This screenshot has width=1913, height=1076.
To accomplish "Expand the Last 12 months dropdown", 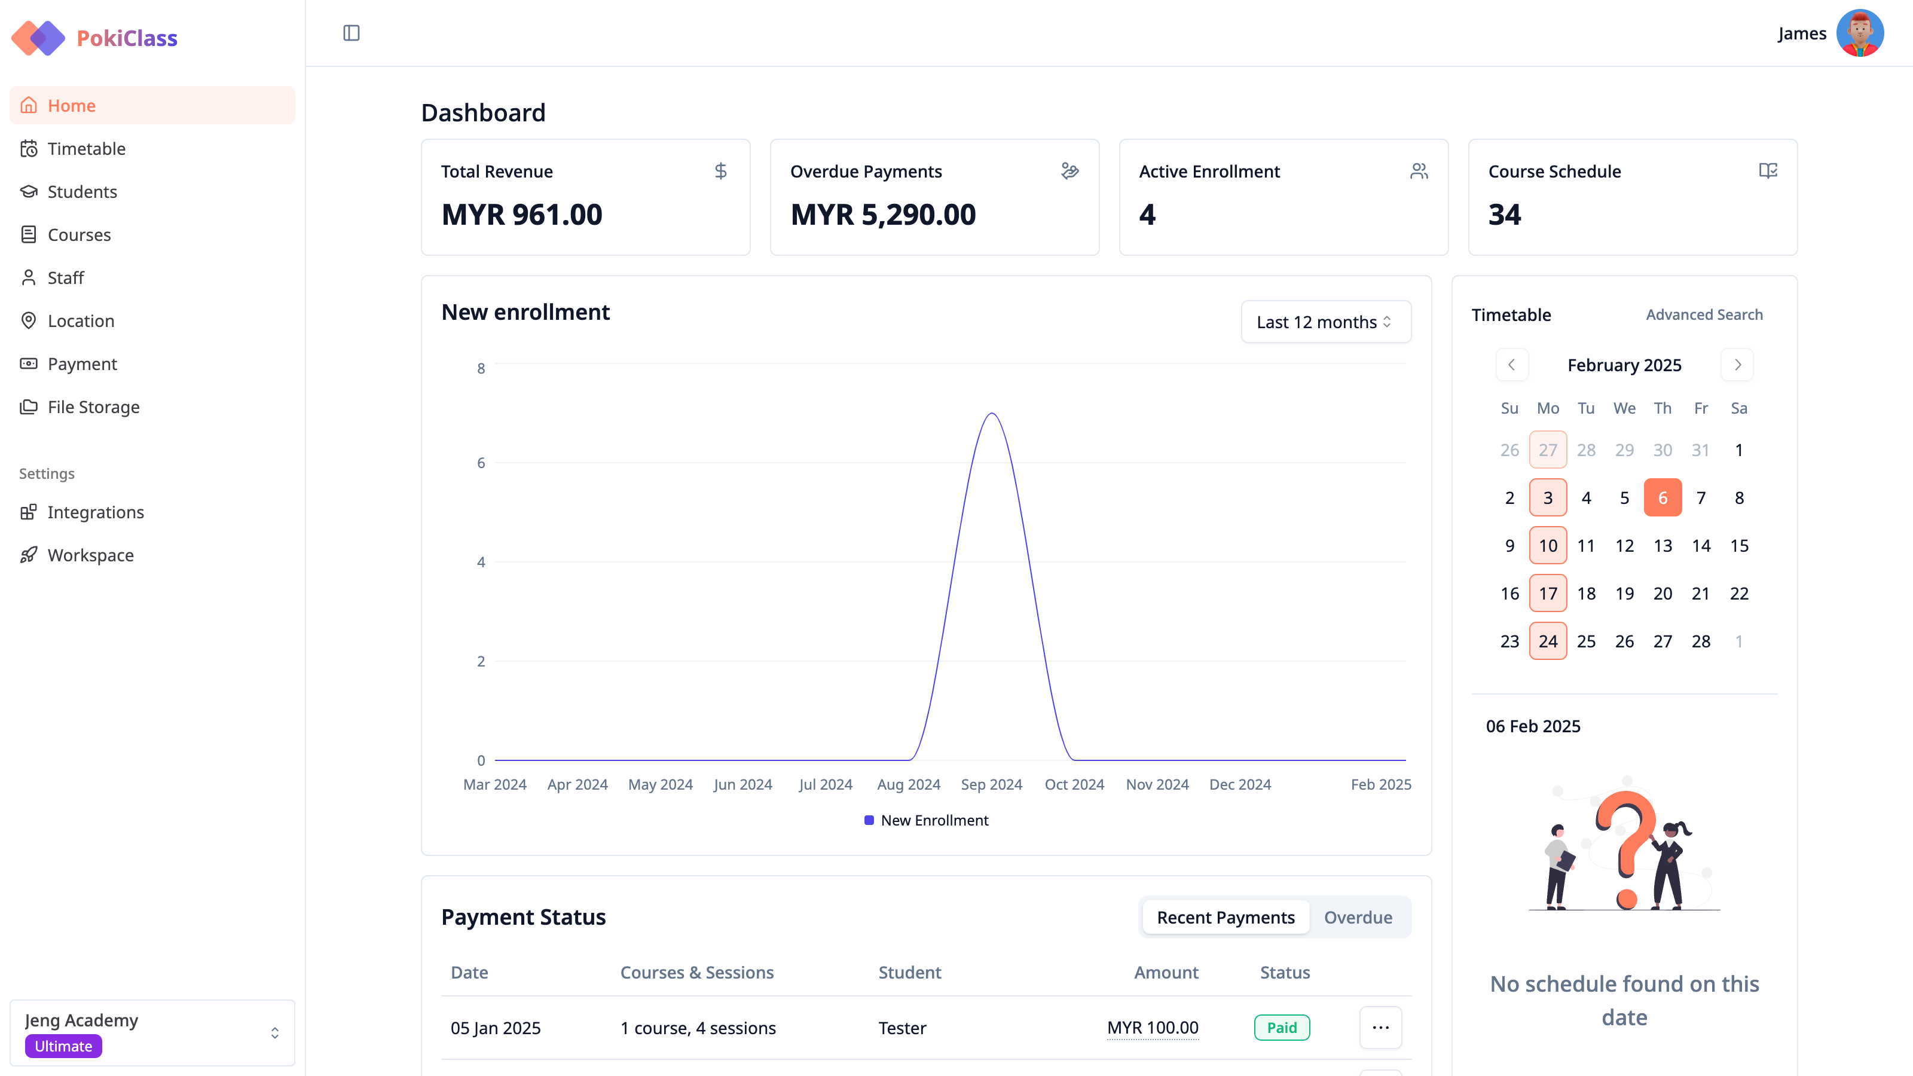I will point(1324,320).
